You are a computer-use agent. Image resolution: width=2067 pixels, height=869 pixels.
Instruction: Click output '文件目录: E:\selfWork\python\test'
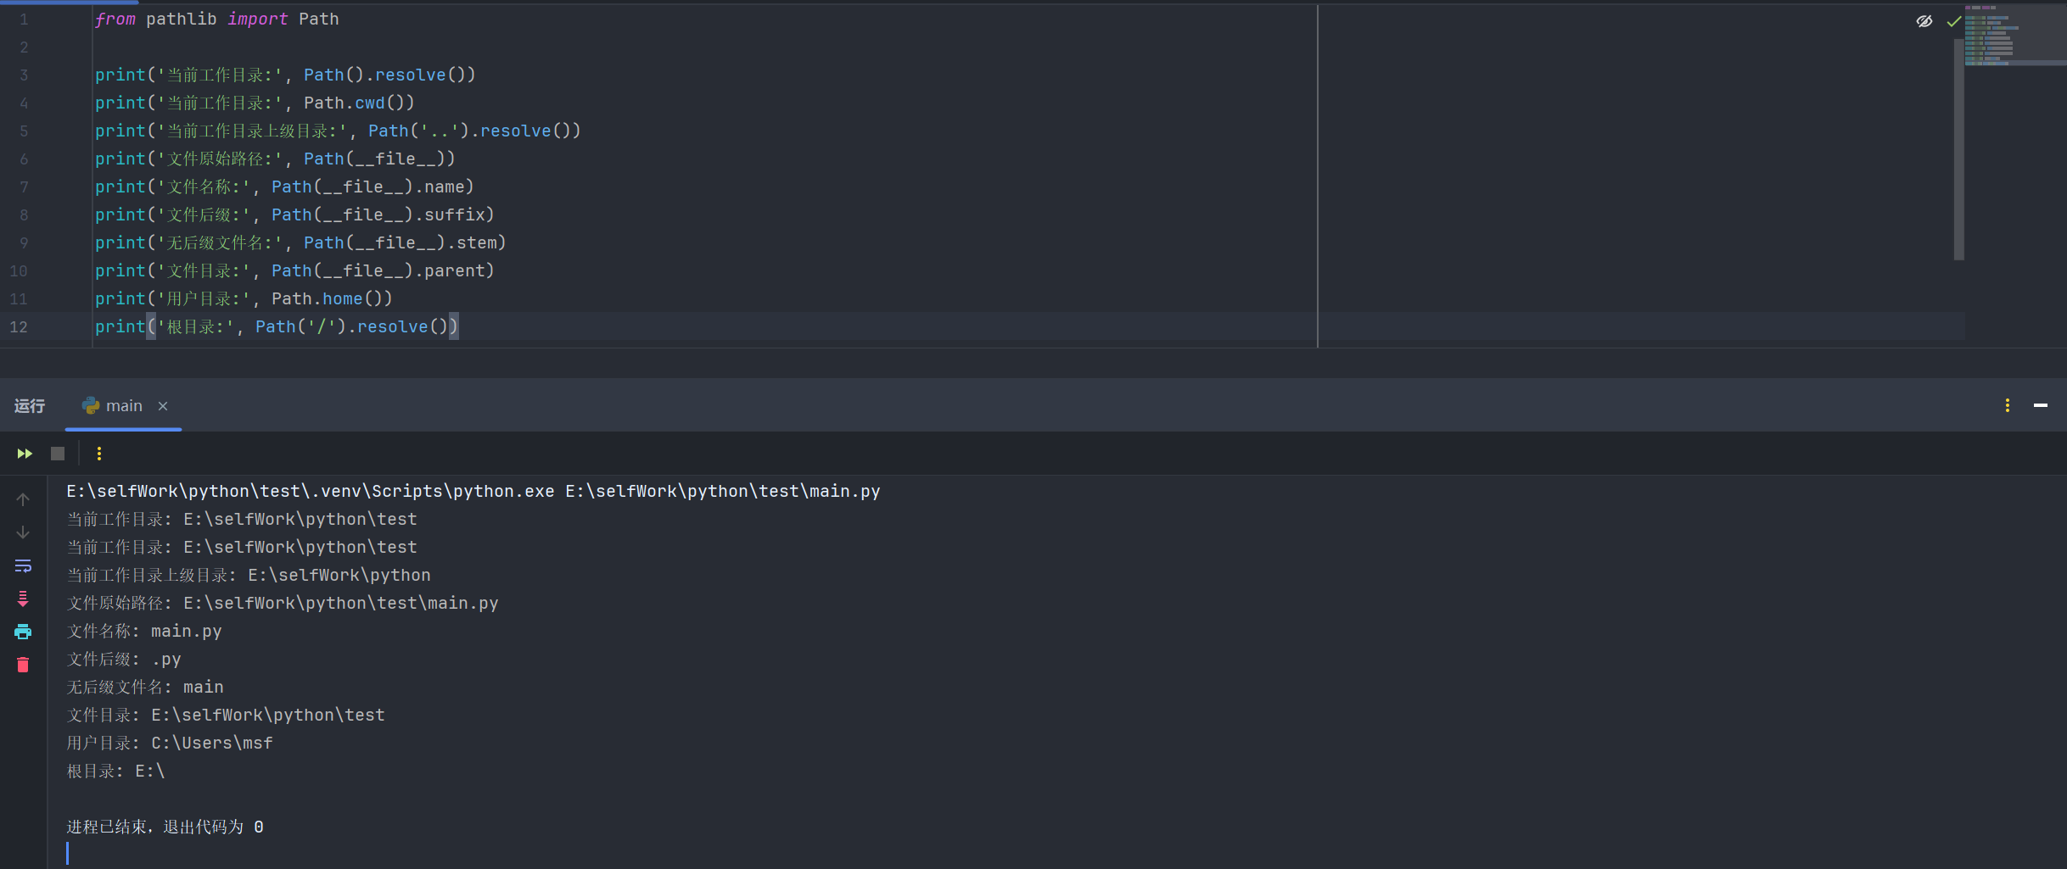click(226, 715)
